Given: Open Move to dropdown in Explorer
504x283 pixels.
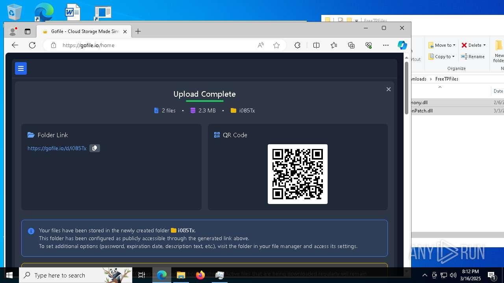Looking at the screenshot, I should (442, 45).
